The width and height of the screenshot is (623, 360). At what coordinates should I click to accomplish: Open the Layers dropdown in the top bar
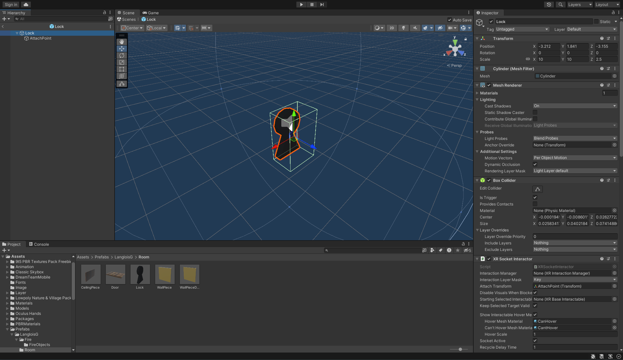[579, 5]
